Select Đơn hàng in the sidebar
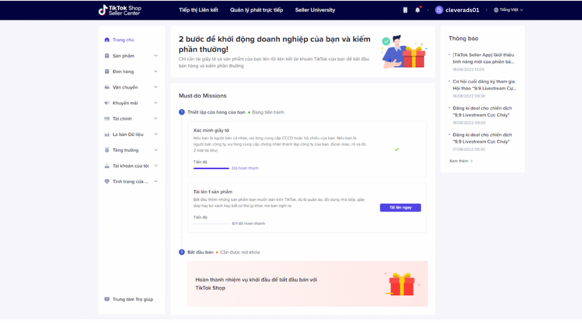 pos(123,72)
